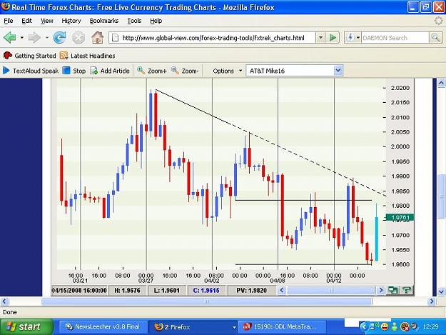The height and width of the screenshot is (335, 446).
Task: Click chart scroll left arrow
Action: (x=282, y=290)
